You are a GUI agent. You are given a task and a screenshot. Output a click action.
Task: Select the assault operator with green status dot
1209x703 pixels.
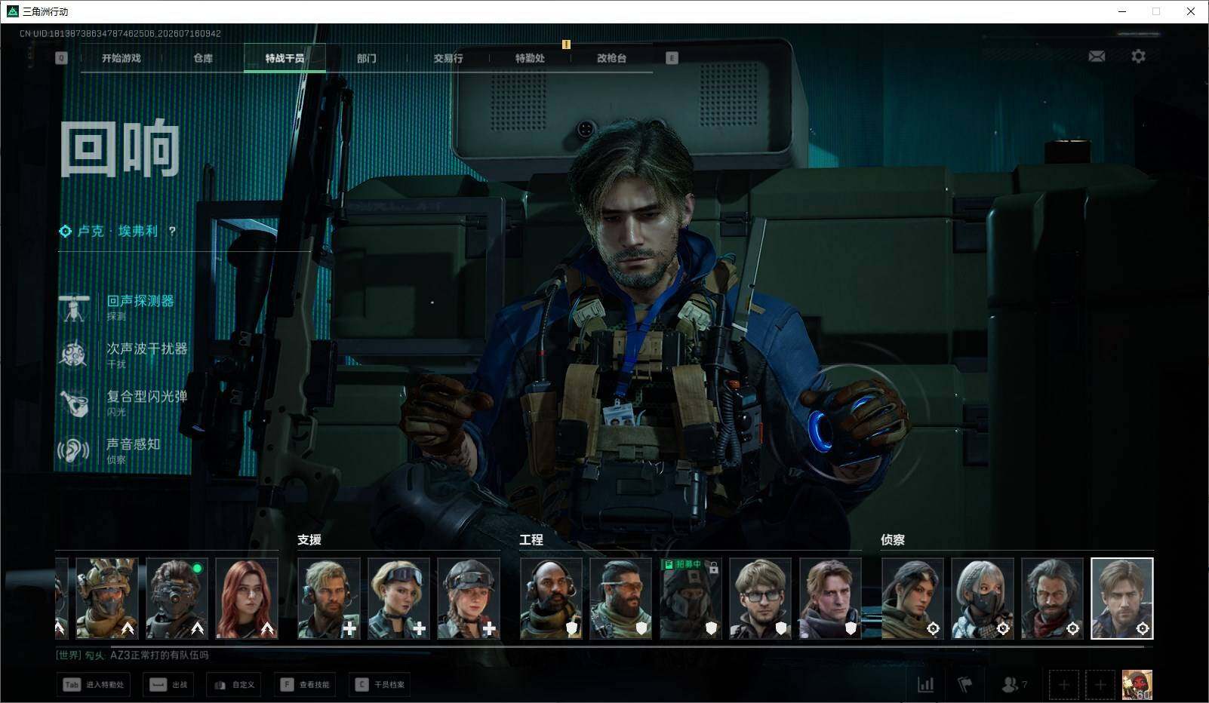[x=177, y=598]
